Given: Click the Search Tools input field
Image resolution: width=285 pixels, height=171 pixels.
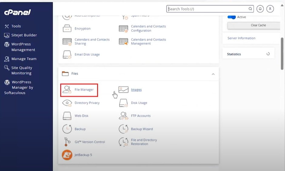Looking at the screenshot, I should 208,9.
